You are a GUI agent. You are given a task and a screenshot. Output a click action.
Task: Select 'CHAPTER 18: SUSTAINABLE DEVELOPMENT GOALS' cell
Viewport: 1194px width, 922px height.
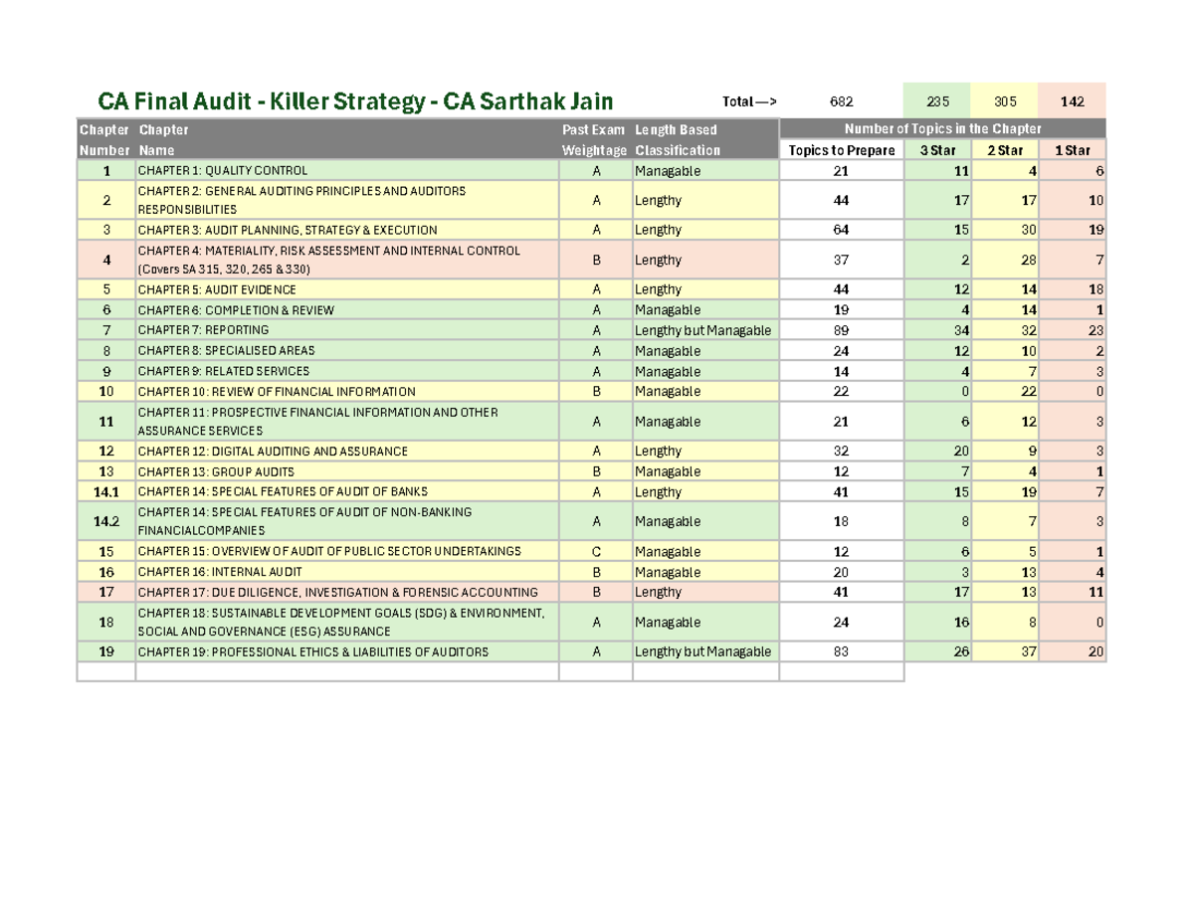coord(347,622)
